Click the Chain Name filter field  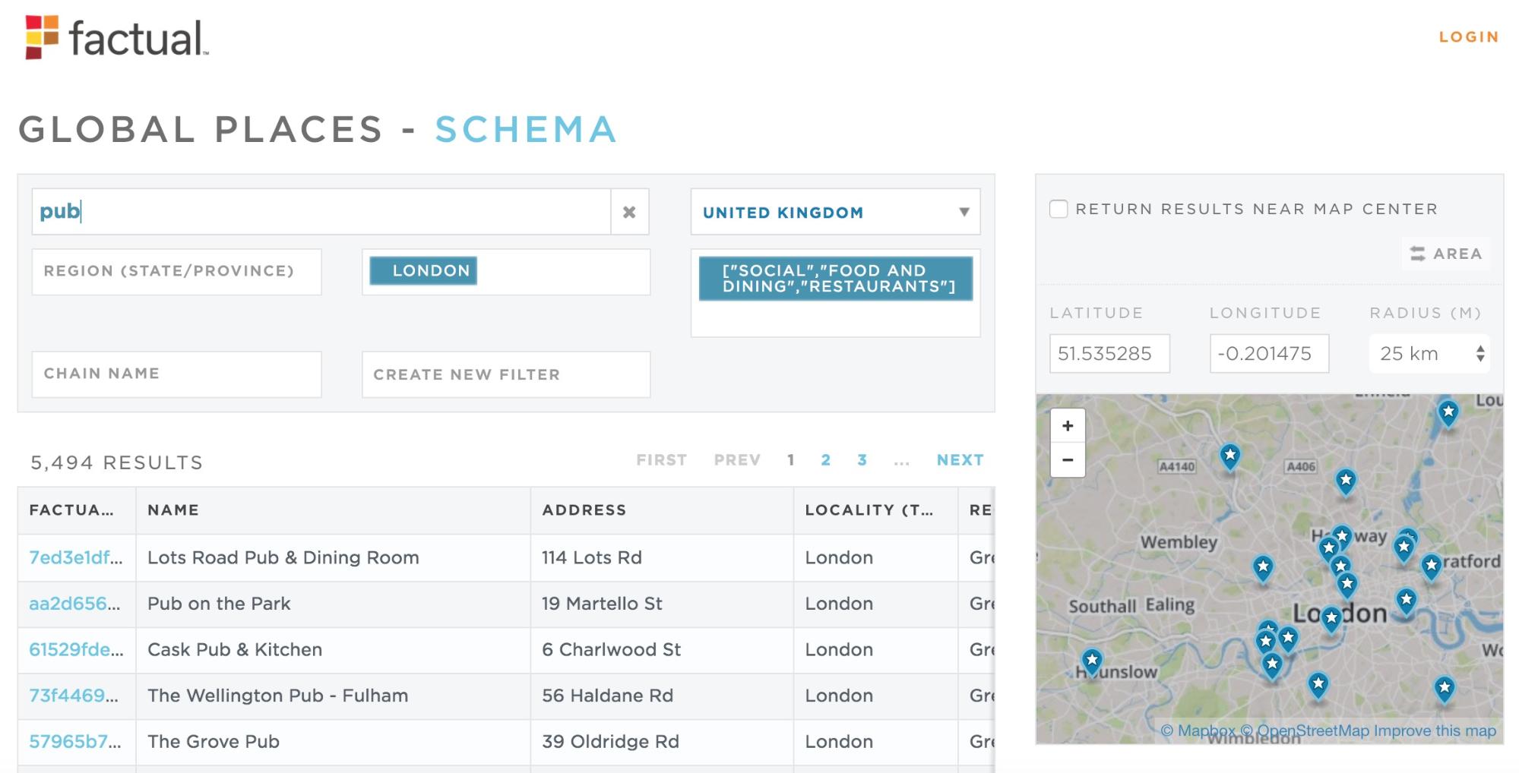pyautogui.click(x=176, y=374)
